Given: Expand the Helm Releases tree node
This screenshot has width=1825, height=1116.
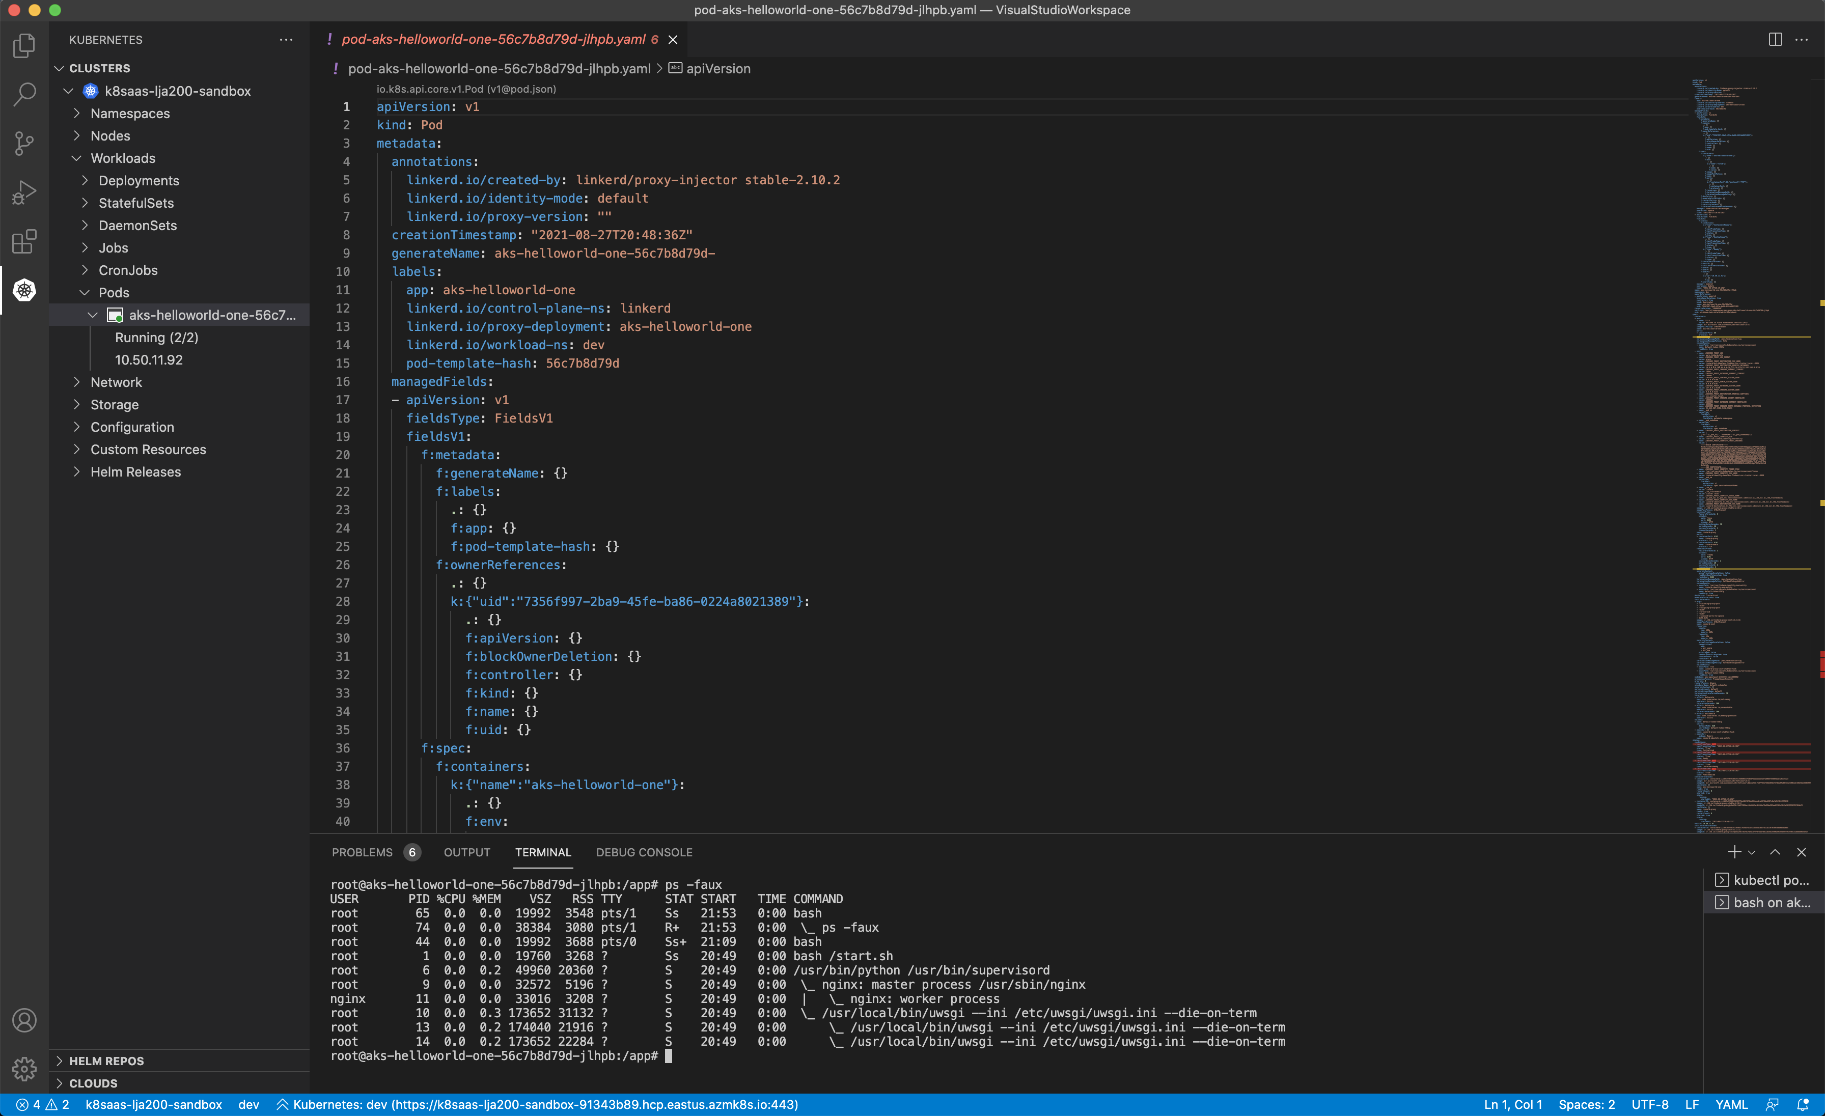Looking at the screenshot, I should (x=76, y=471).
